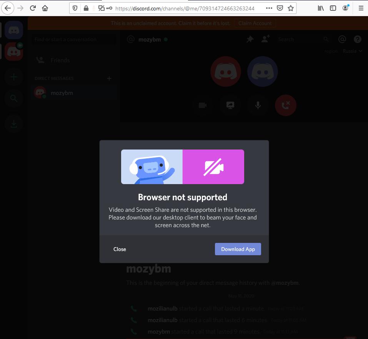
Task: Bookmark this page with the star
Action: pos(291,8)
